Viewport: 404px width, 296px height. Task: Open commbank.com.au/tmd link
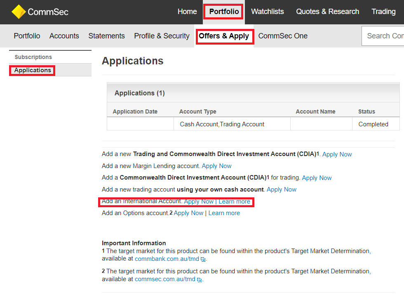(167, 259)
